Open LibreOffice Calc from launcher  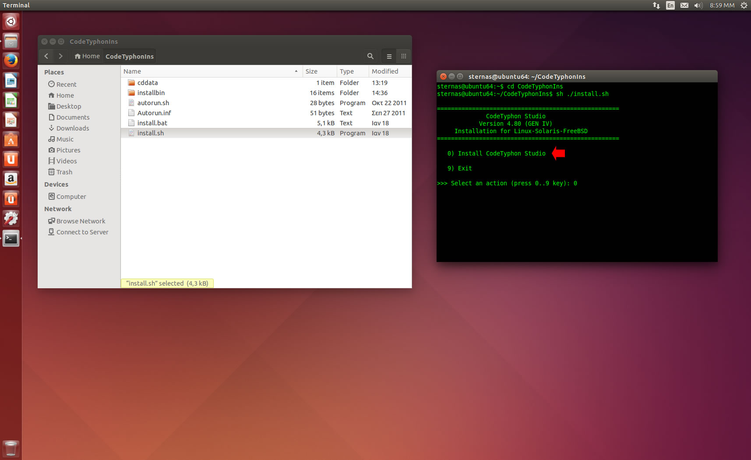click(x=11, y=100)
